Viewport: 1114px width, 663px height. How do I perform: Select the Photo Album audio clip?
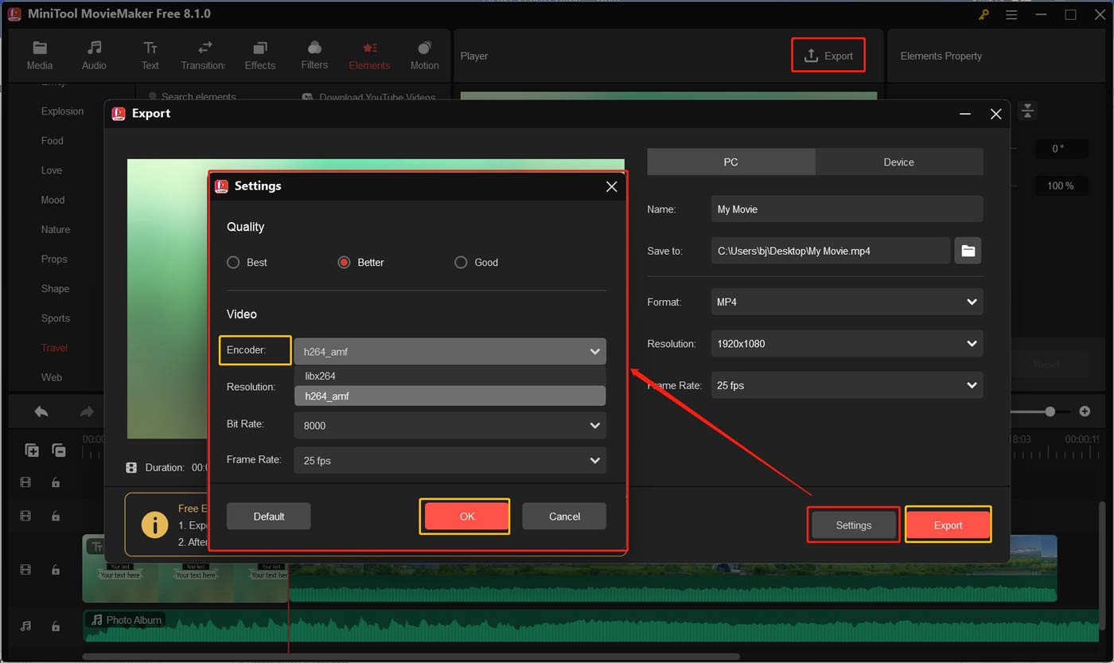[x=590, y=626]
